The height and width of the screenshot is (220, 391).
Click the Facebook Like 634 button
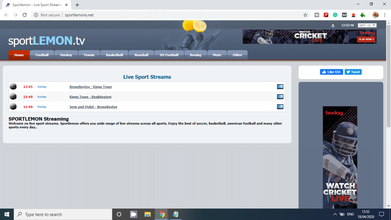click(331, 72)
